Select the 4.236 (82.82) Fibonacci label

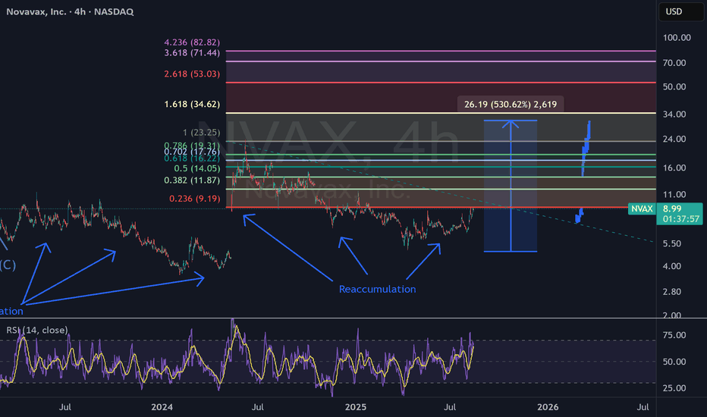pyautogui.click(x=192, y=42)
